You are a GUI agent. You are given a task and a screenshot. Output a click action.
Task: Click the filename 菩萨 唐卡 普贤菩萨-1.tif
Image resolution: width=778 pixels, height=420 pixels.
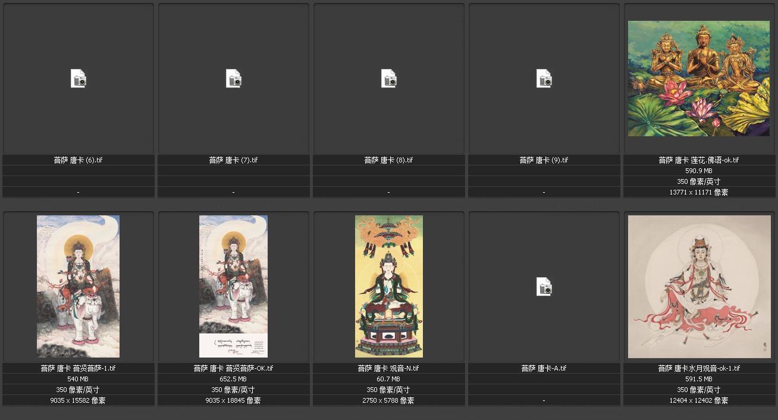click(x=78, y=368)
